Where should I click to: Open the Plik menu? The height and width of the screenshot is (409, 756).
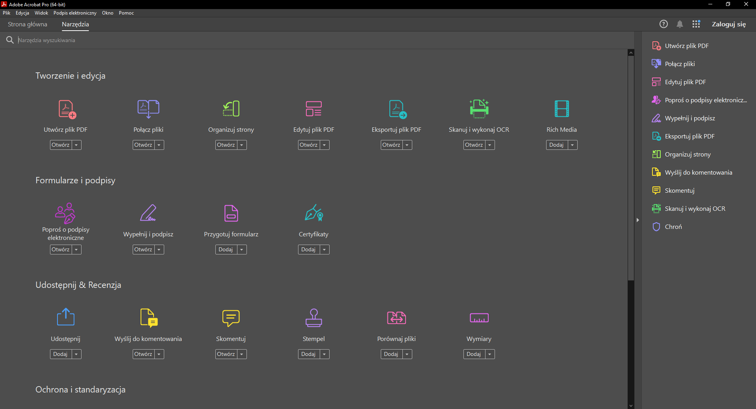7,13
